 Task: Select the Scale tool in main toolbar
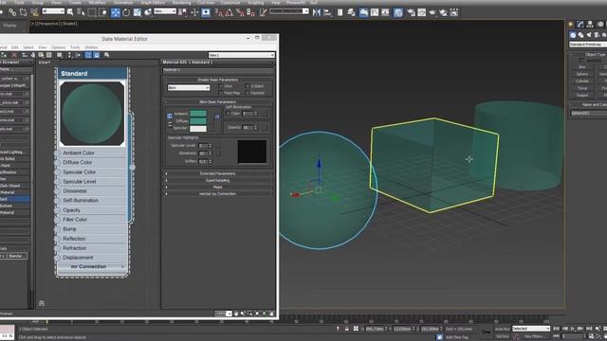pos(138,12)
